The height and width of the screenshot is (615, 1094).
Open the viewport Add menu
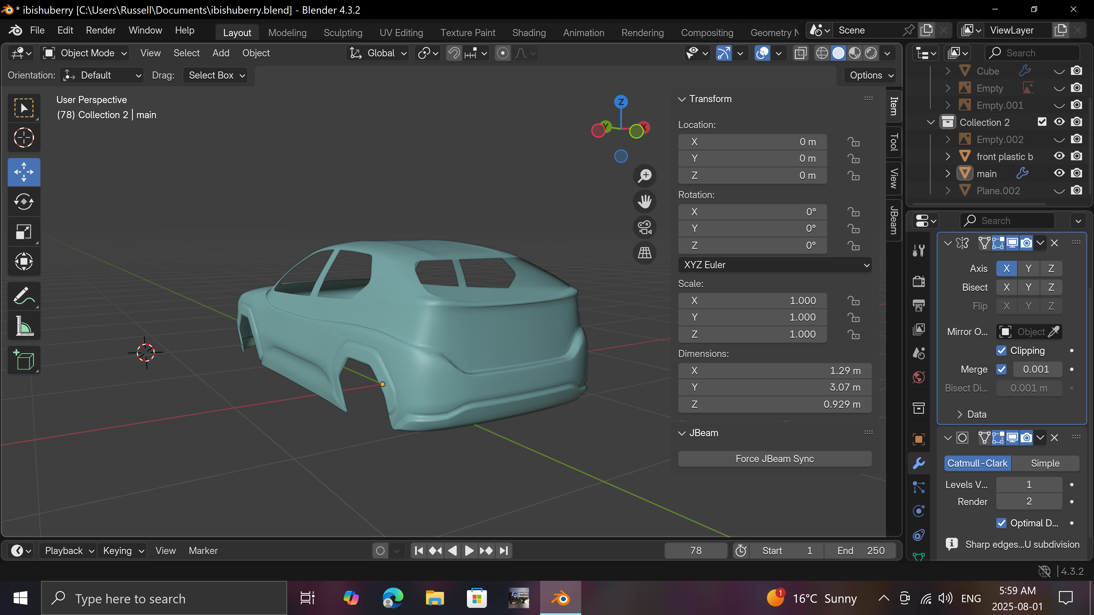[x=221, y=53]
